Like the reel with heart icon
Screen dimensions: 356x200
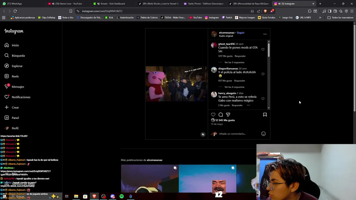point(213,115)
